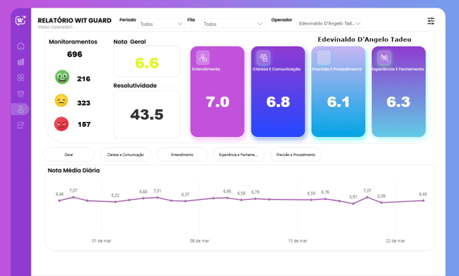Image resolution: width=459 pixels, height=276 pixels.
Task: Select the Precisão e Procedimento chart filter
Action: pyautogui.click(x=295, y=155)
